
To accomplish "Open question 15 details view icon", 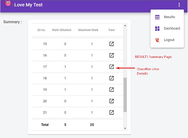I will 111,44.
